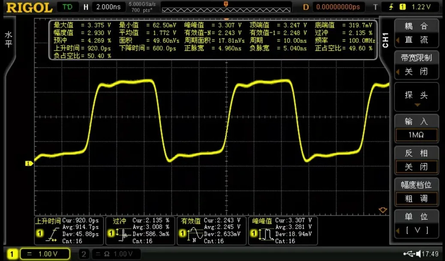Click the channel 1 badge in RMS box
This screenshot has width=445, height=261.
pos(183,234)
